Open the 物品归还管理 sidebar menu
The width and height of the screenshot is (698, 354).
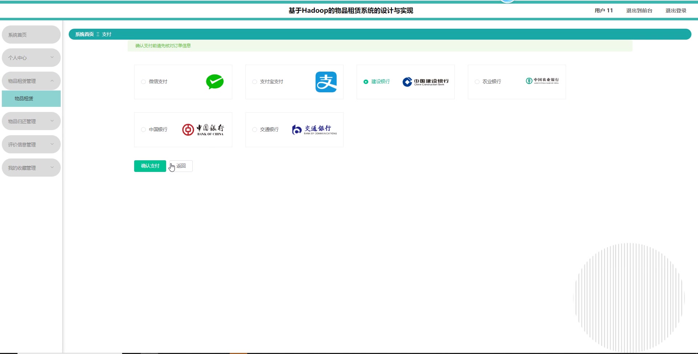click(31, 121)
